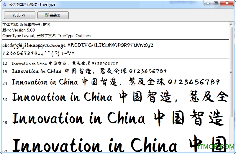Minimize the font viewer window
The image size is (236, 154).
pyautogui.click(x=208, y=3)
